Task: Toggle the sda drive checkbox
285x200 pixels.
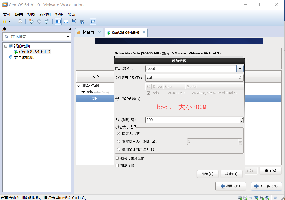Action: [x=149, y=93]
